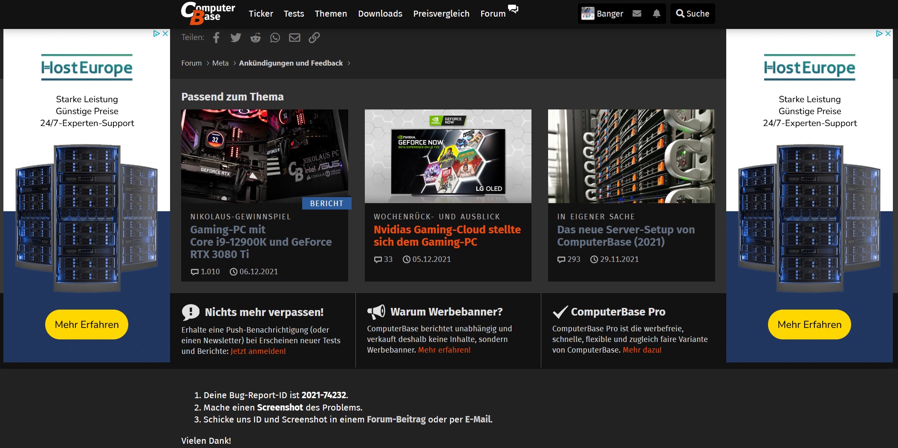Open the Downloads menu item

pyautogui.click(x=380, y=14)
